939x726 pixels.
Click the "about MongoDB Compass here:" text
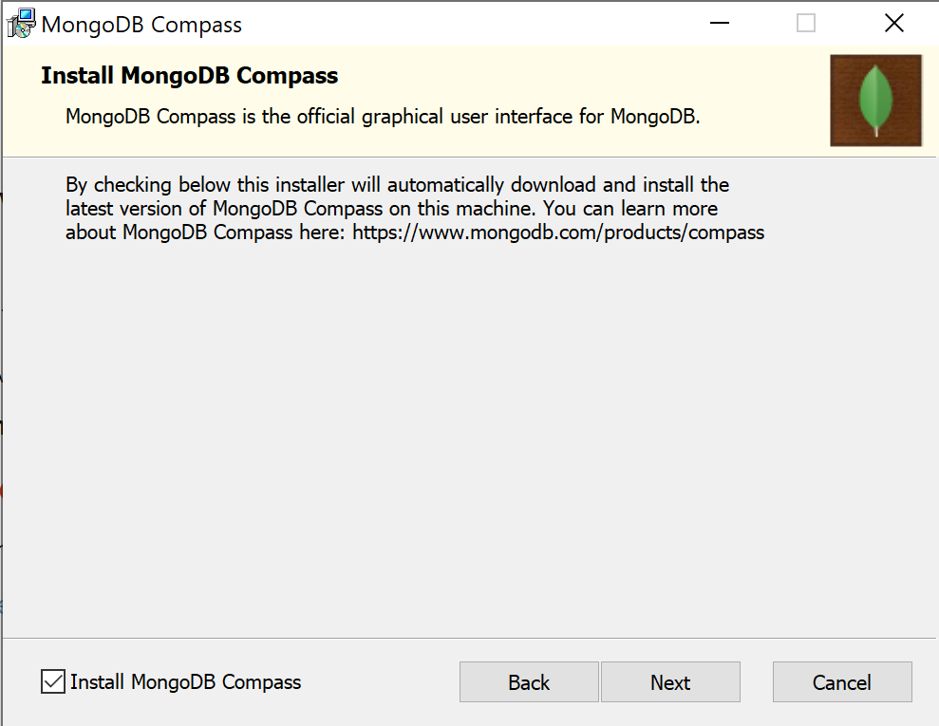click(206, 232)
